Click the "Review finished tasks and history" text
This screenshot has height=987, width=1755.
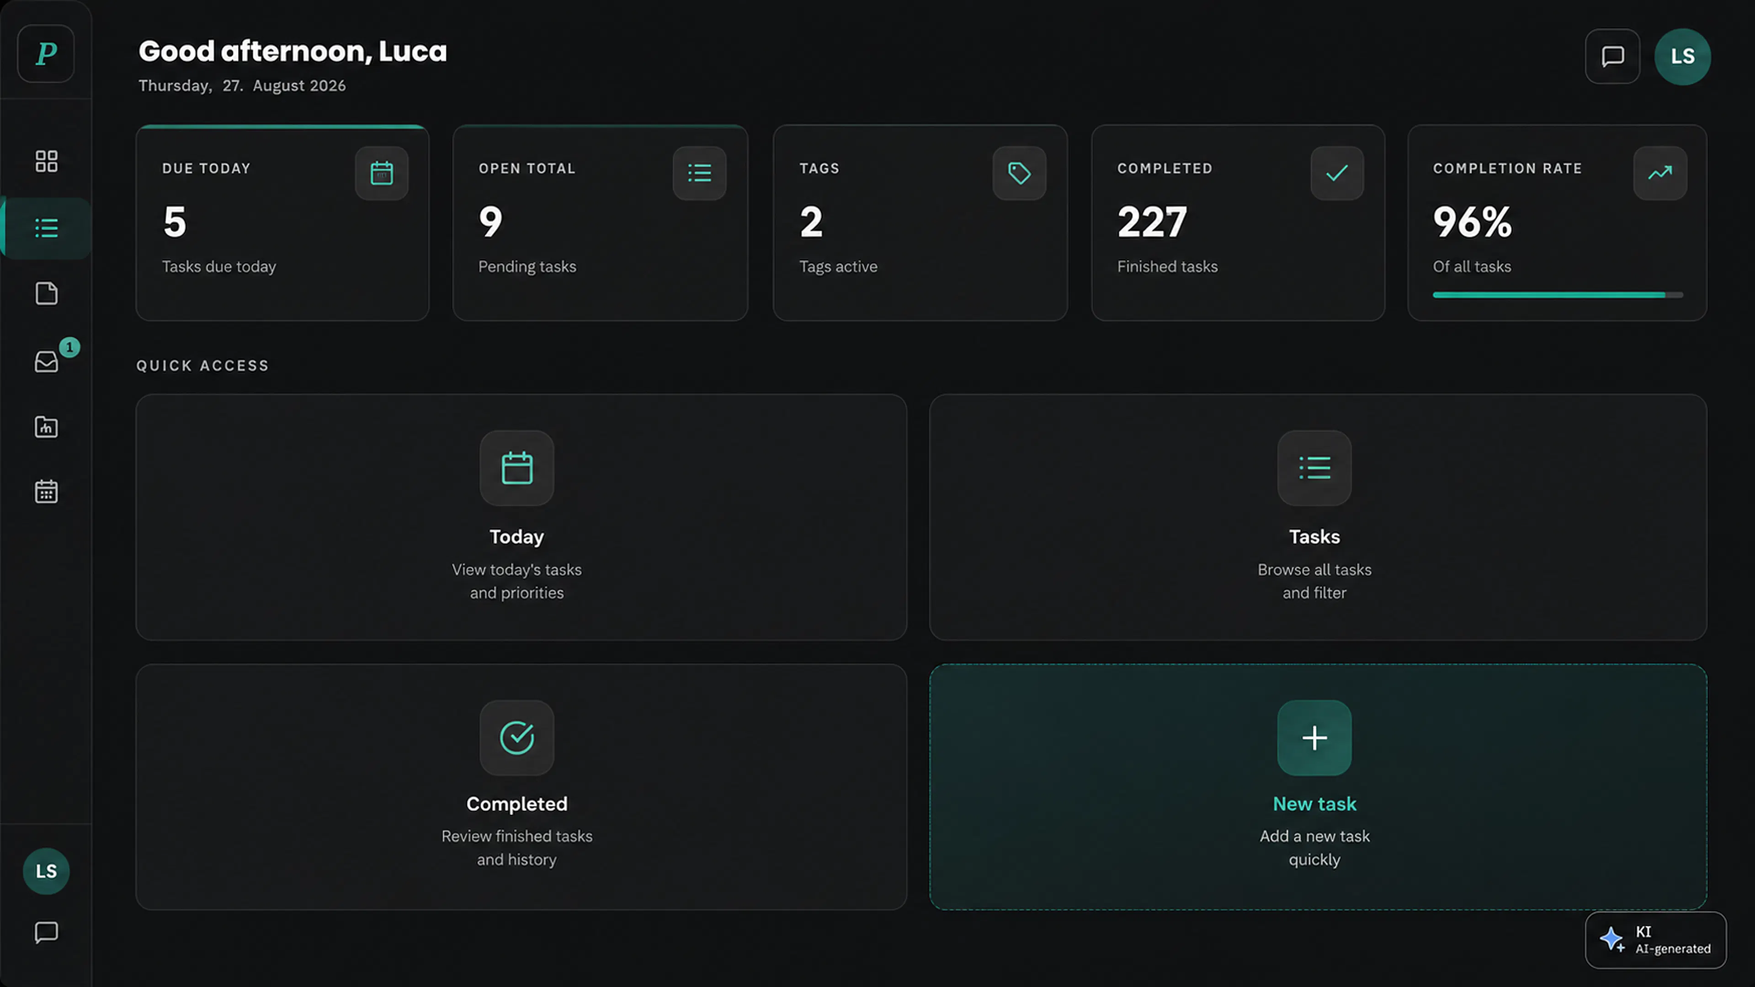(517, 848)
